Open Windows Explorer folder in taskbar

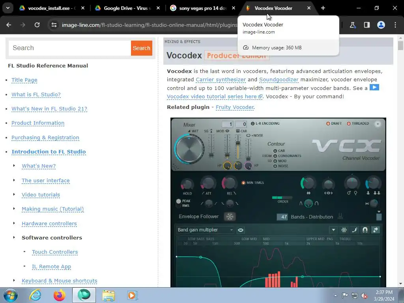click(x=109, y=295)
